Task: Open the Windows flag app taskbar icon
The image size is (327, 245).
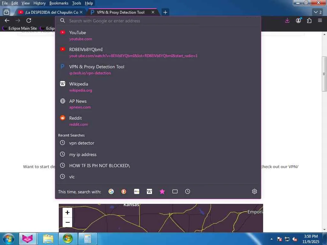Action: (68, 239)
